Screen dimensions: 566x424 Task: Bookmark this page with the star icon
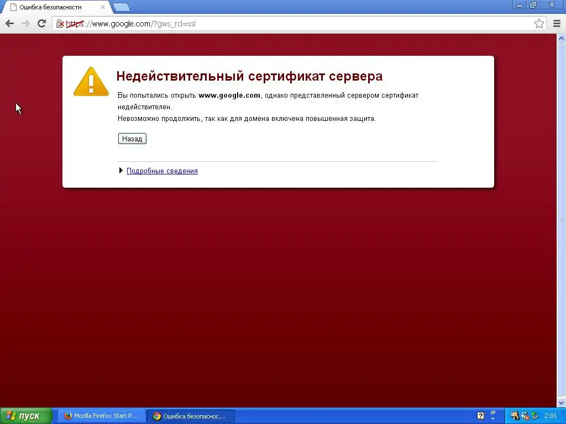(x=539, y=23)
